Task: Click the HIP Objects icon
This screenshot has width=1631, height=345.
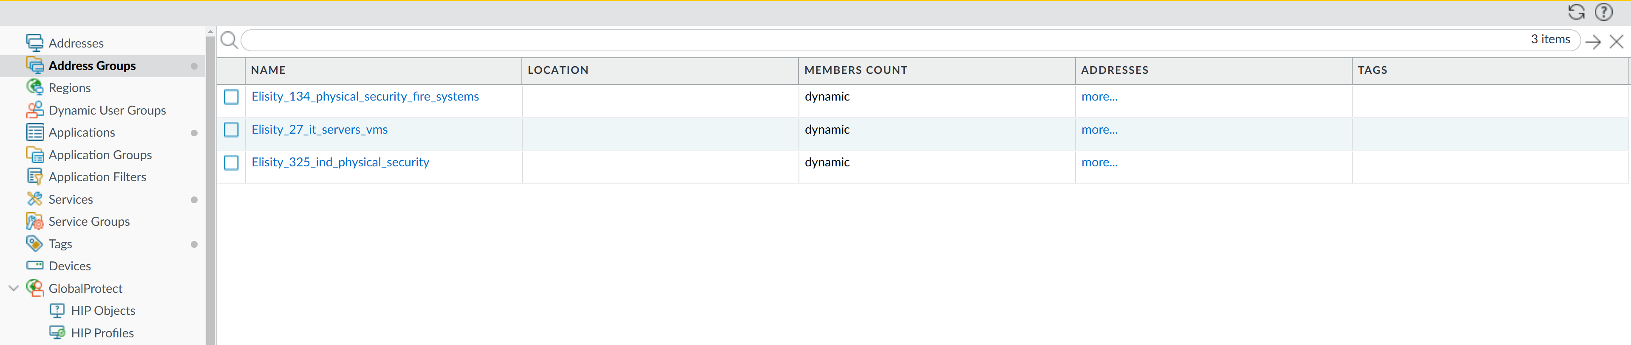Action: click(x=57, y=310)
